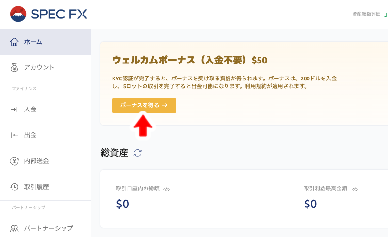Go to the 出金 withdrawal page
Screen dimensions: 388x237
[30, 135]
